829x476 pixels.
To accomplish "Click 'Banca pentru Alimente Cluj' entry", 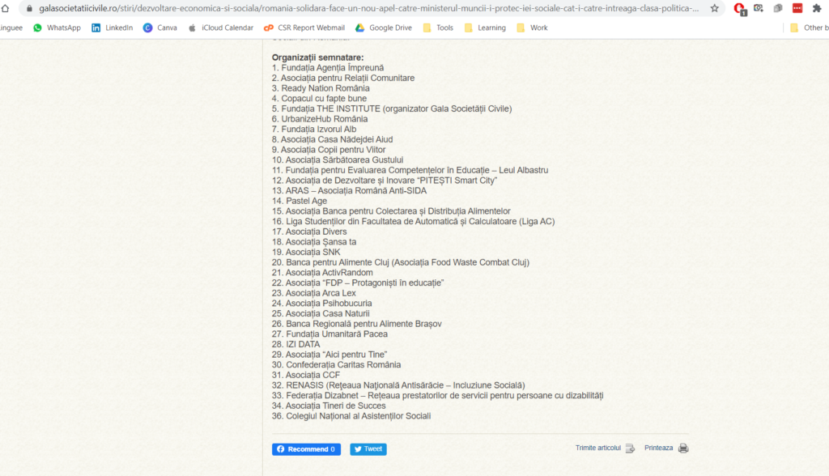I will pyautogui.click(x=400, y=262).
